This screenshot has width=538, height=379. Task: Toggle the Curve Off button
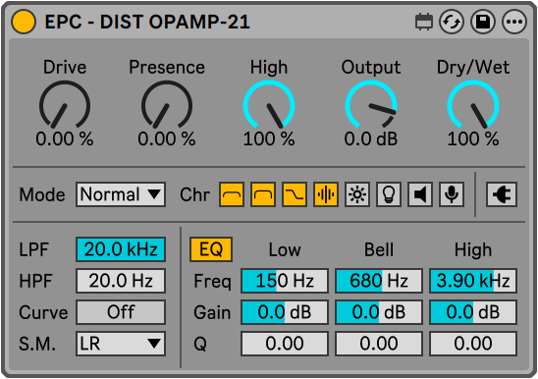click(121, 312)
